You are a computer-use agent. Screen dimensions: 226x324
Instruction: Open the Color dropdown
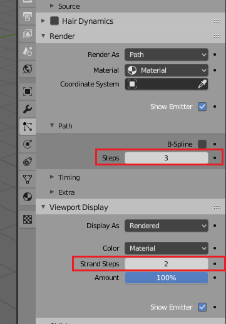167,248
